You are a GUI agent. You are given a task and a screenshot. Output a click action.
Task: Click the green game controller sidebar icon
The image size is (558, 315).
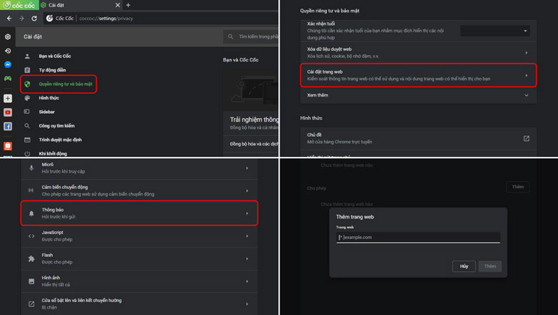(7, 77)
